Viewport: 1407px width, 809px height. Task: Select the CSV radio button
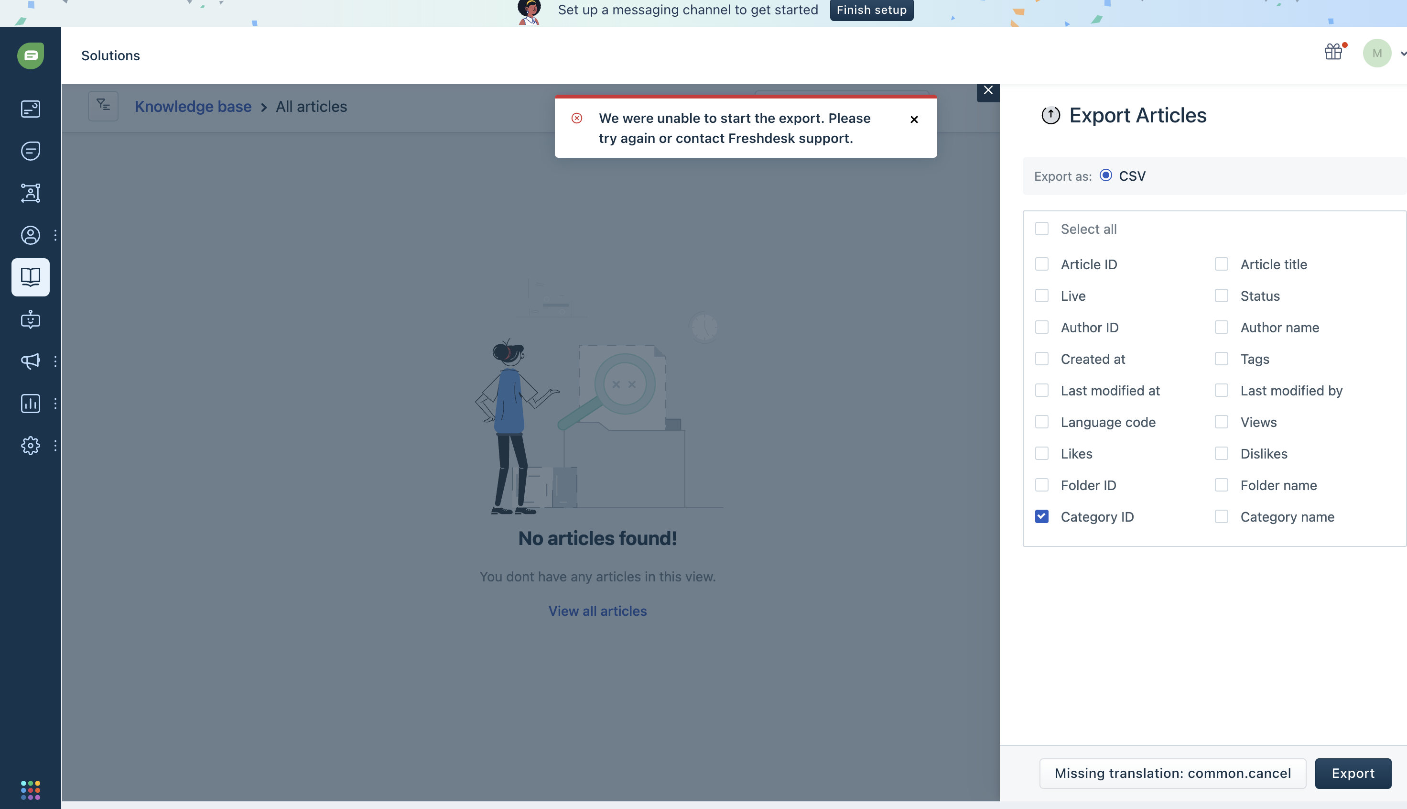(x=1105, y=175)
